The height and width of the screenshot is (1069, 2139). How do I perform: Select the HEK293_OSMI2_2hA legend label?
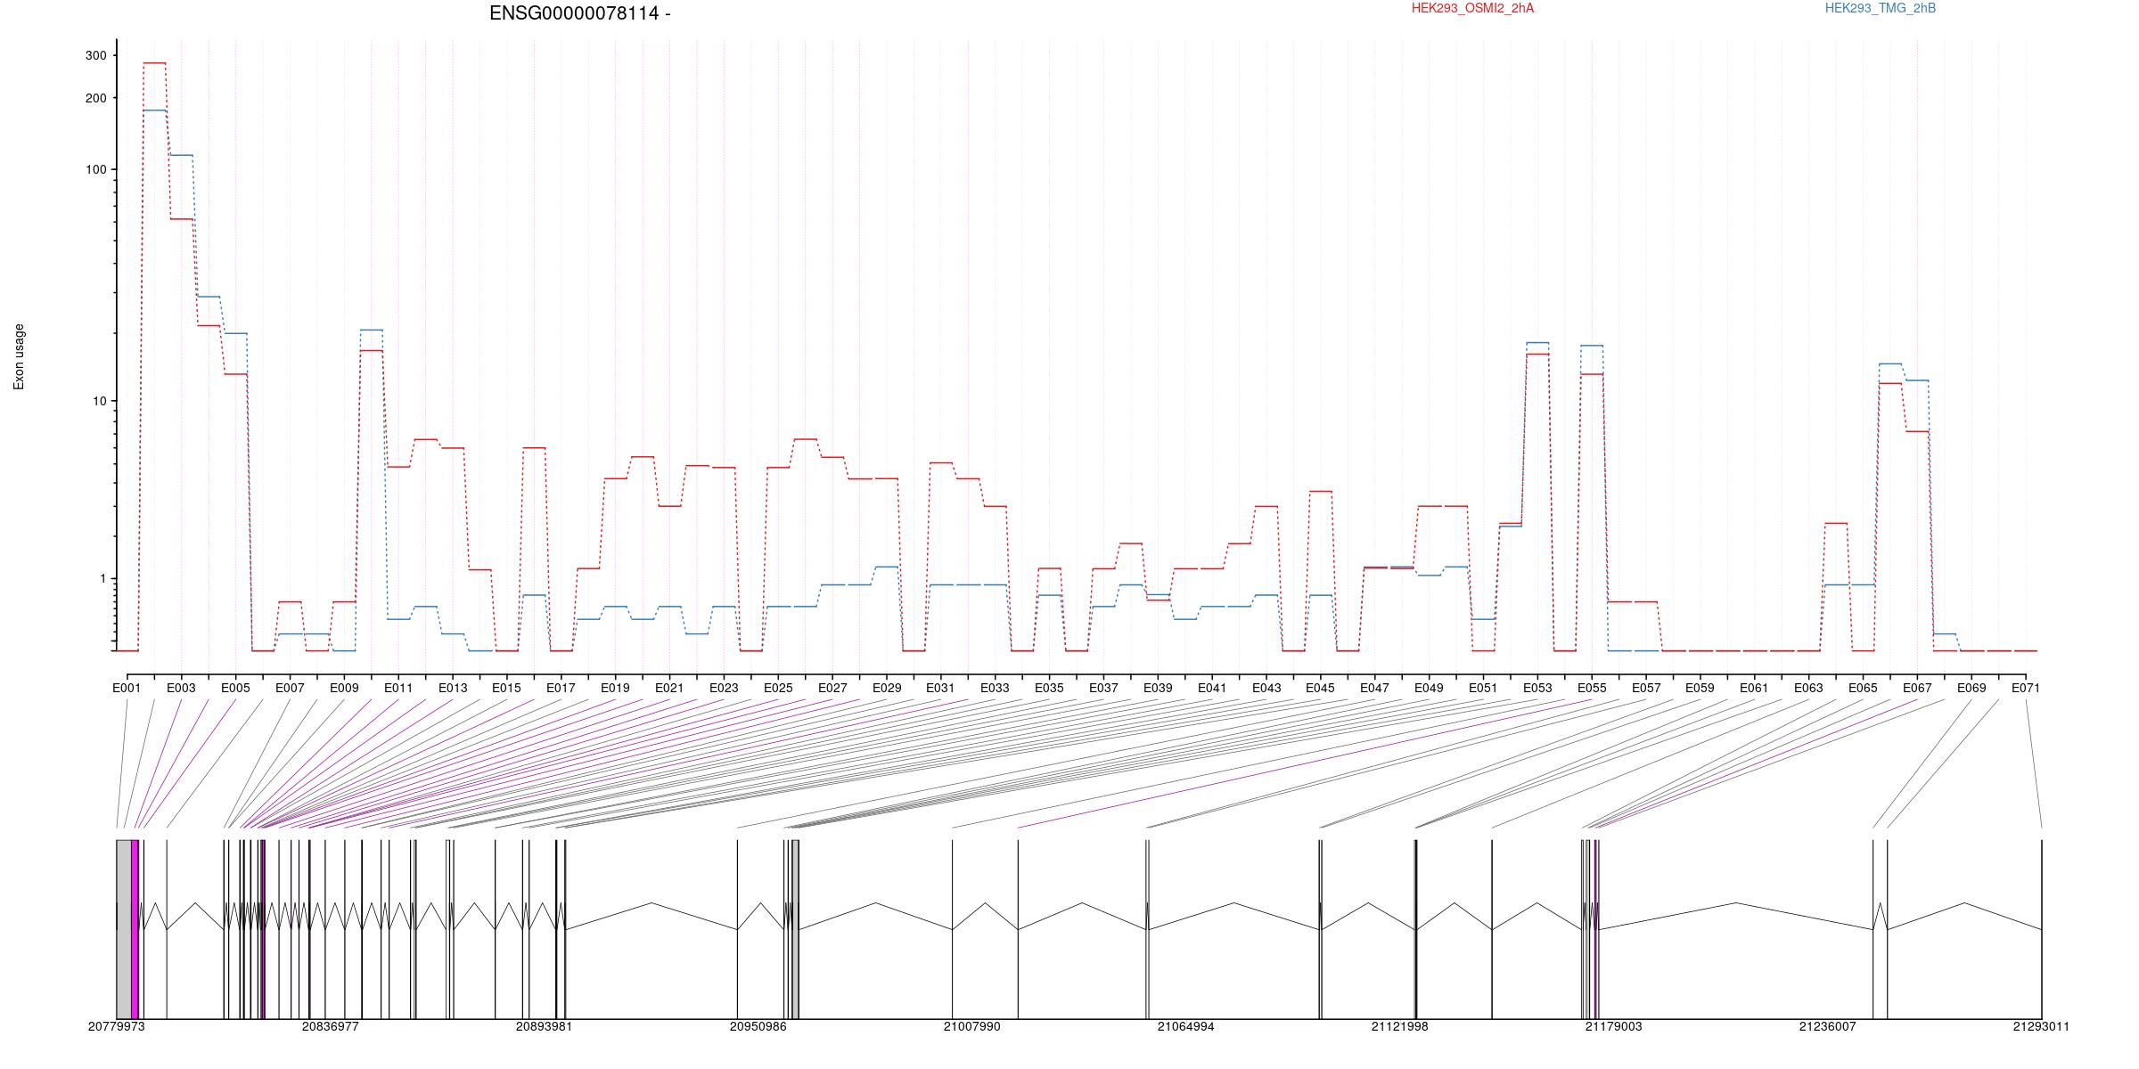1472,8
